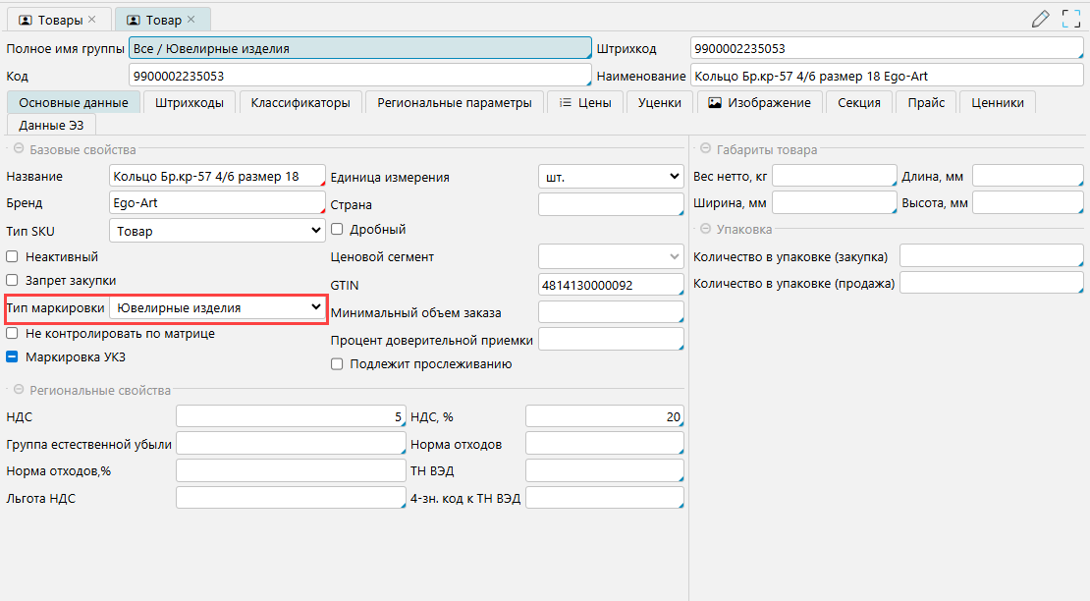Screen dimensions: 1090x601
Task: Click the pencil edit icon
Action: (x=1041, y=19)
